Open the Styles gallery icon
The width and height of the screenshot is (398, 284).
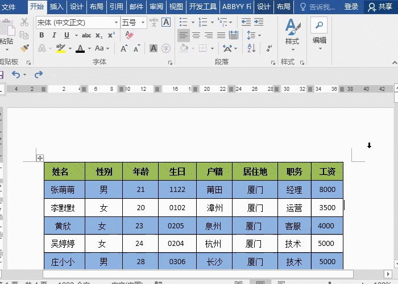pos(292,27)
